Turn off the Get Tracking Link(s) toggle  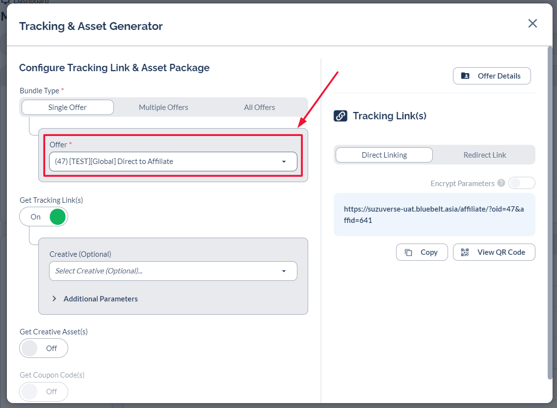tap(44, 217)
